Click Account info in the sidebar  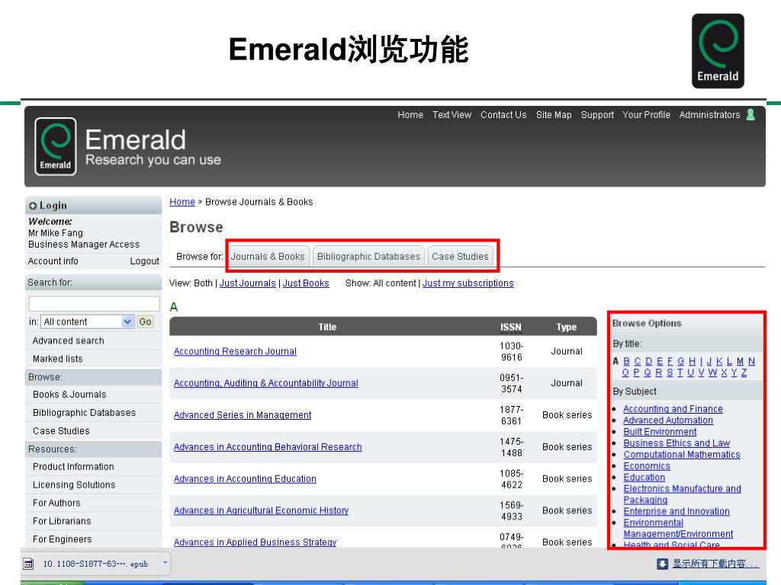click(53, 261)
